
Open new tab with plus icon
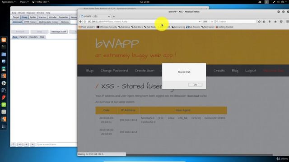pyautogui.click(x=114, y=17)
